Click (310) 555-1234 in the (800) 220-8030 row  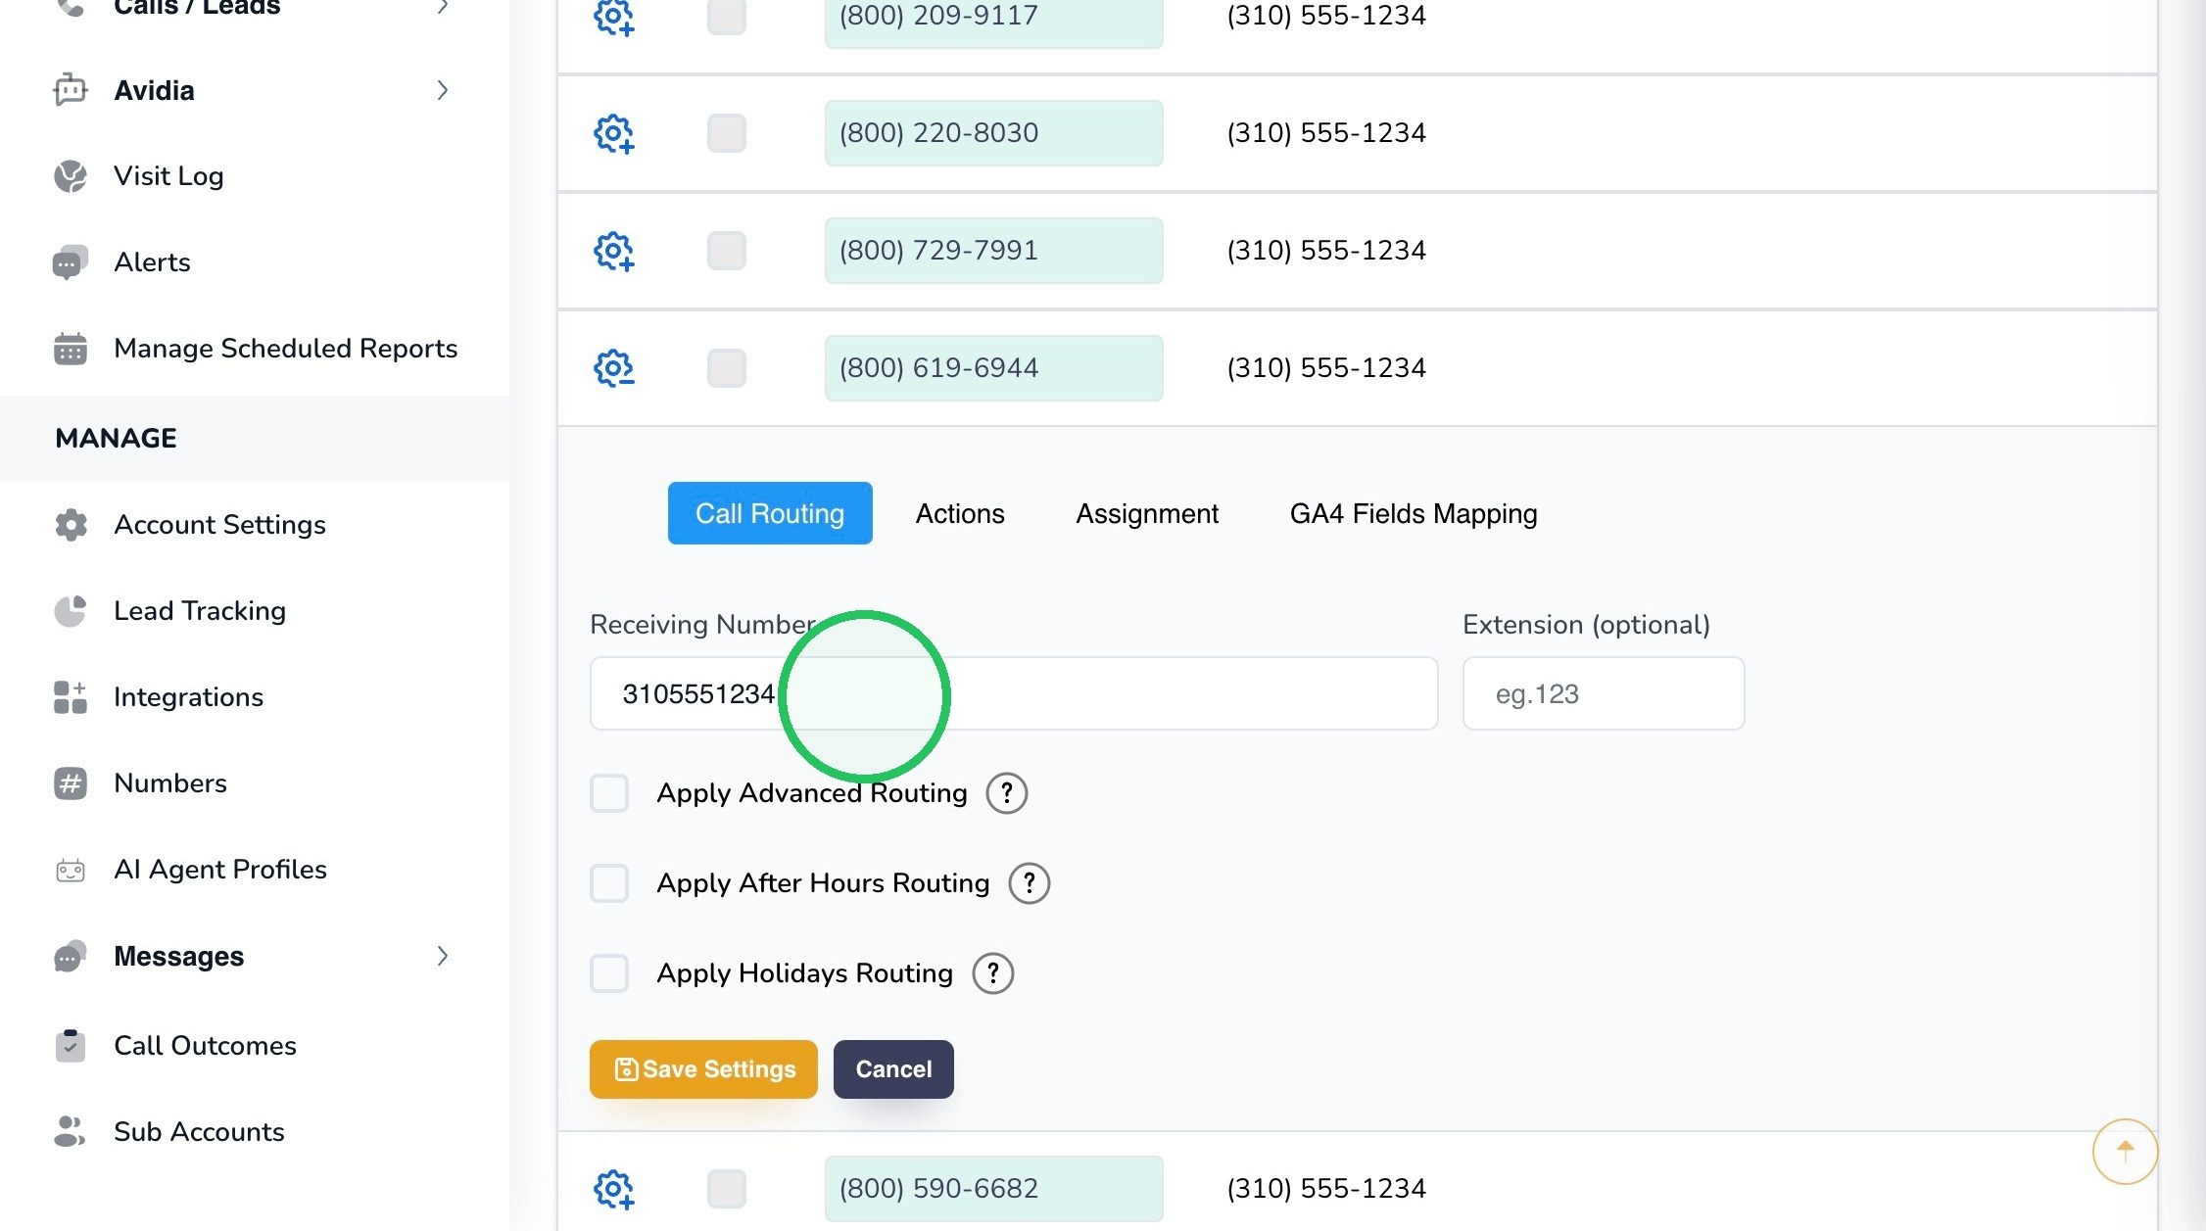pos(1326,133)
